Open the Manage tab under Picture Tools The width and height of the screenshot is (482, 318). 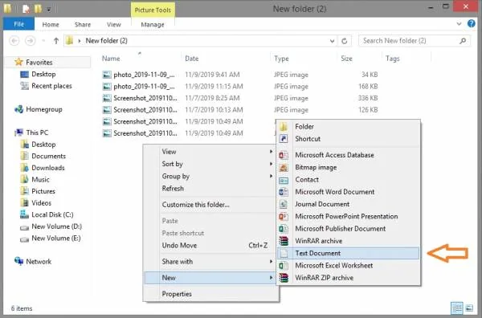click(153, 25)
